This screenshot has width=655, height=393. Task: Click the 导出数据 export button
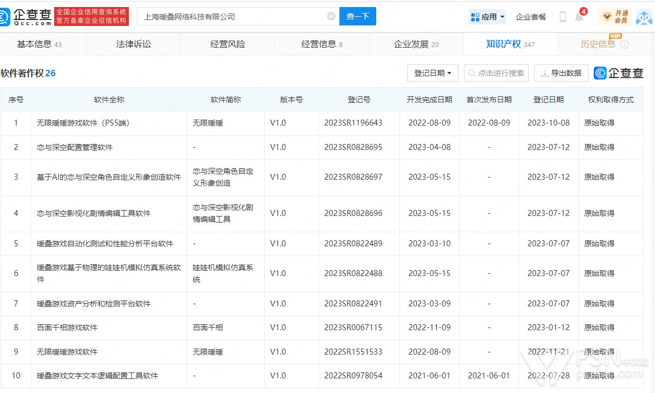click(x=561, y=73)
